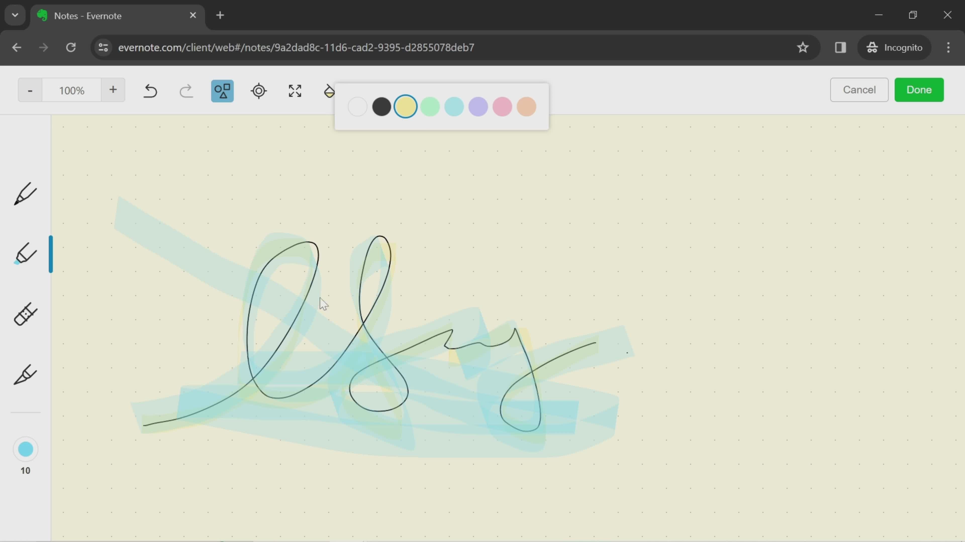Zoom out with the minus button
965x542 pixels.
pos(30,90)
